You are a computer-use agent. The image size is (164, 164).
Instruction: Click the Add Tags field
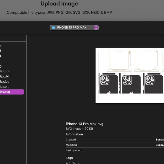[74, 163]
